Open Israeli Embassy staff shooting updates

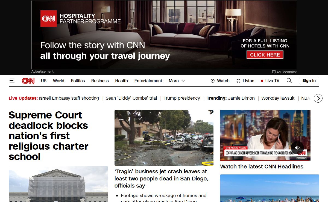69,98
